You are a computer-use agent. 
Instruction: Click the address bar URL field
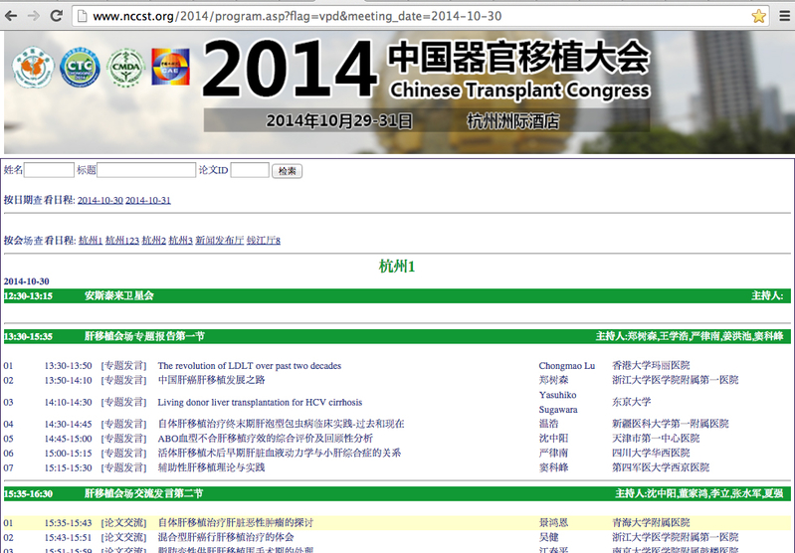click(398, 16)
